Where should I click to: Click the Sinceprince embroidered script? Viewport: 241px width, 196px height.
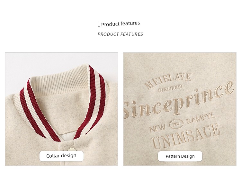tap(179, 101)
